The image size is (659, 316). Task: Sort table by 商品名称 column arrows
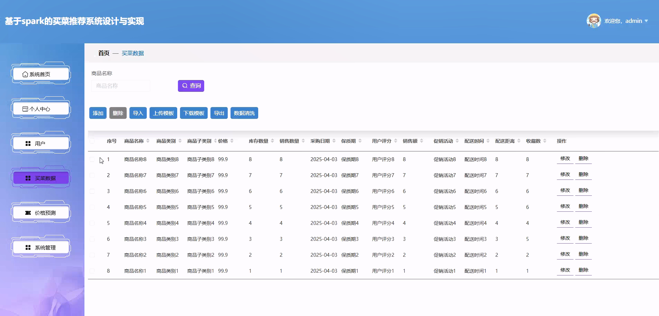(148, 141)
